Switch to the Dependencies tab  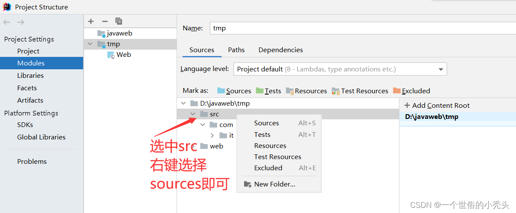[281, 50]
